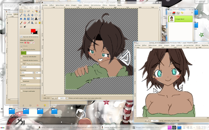Select the Ellipse Select tool
The image size is (209, 130).
point(25,11)
